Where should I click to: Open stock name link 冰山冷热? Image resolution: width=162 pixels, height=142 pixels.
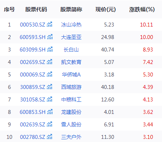71,25
